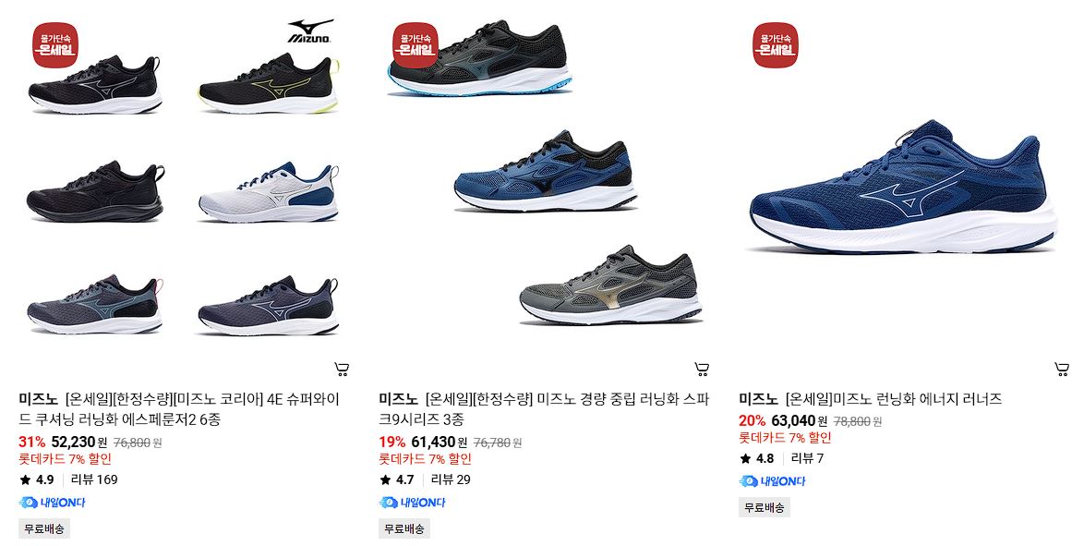Viewport: 1084px width, 546px height.
Task: Click the large navy blue running shoe image
Action: [x=904, y=187]
